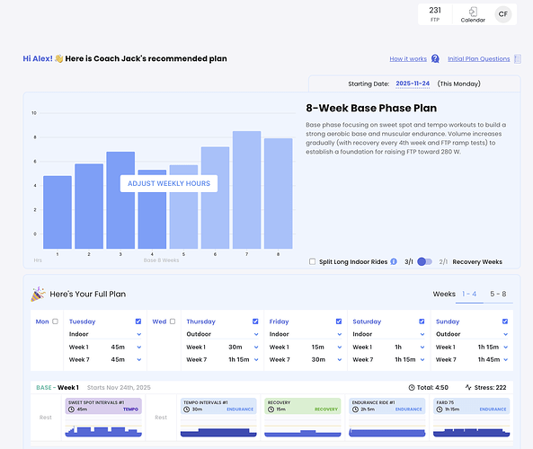Click the Total 4:50 clock icon
Image resolution: width=533 pixels, height=449 pixels.
pos(412,388)
